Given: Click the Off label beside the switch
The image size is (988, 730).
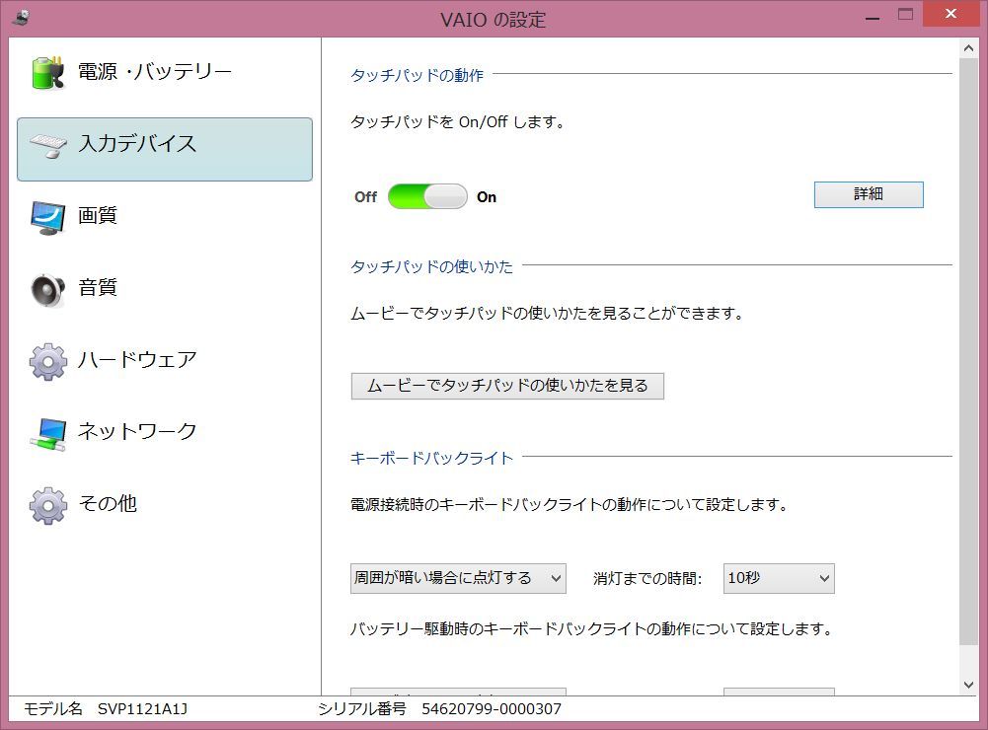Looking at the screenshot, I should tap(365, 197).
